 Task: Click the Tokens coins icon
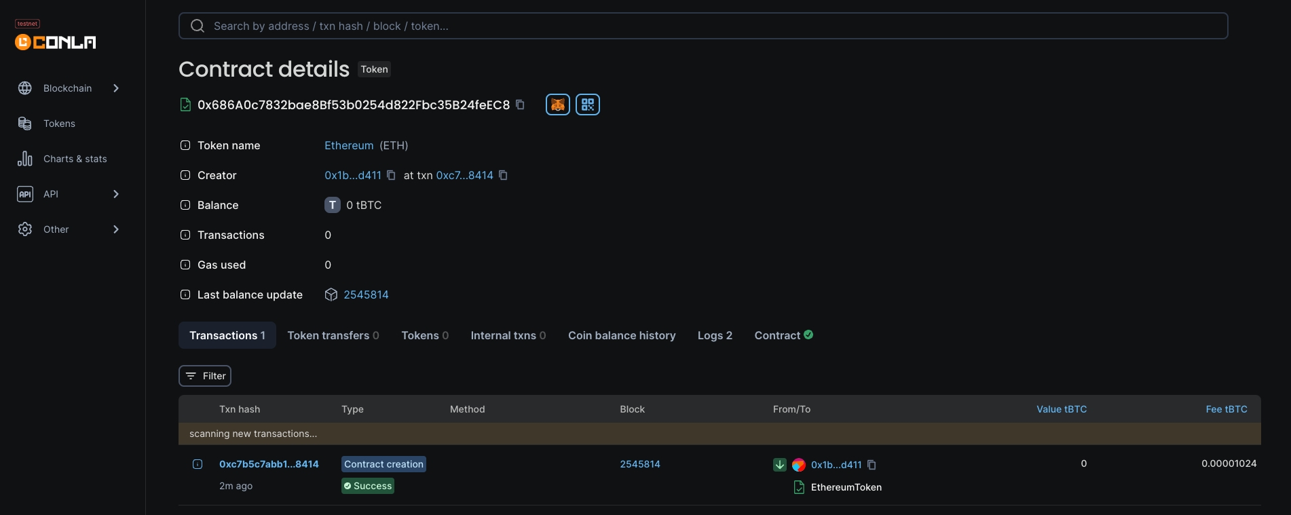[25, 123]
